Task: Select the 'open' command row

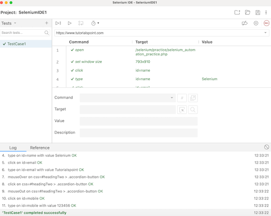Action: point(161,52)
